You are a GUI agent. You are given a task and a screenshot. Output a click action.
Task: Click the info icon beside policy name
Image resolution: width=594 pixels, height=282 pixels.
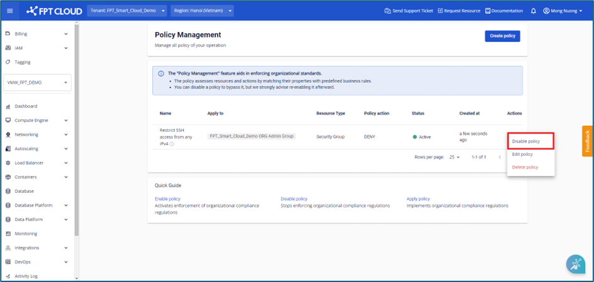click(x=172, y=144)
